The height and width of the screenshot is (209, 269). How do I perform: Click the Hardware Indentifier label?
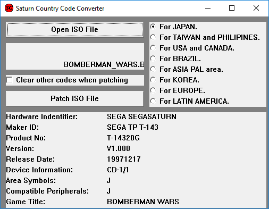42,116
